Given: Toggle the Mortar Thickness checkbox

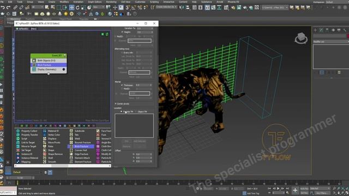Looking at the screenshot, I should point(122,85).
